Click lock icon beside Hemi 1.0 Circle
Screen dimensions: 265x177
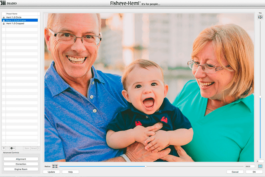pos(4,17)
